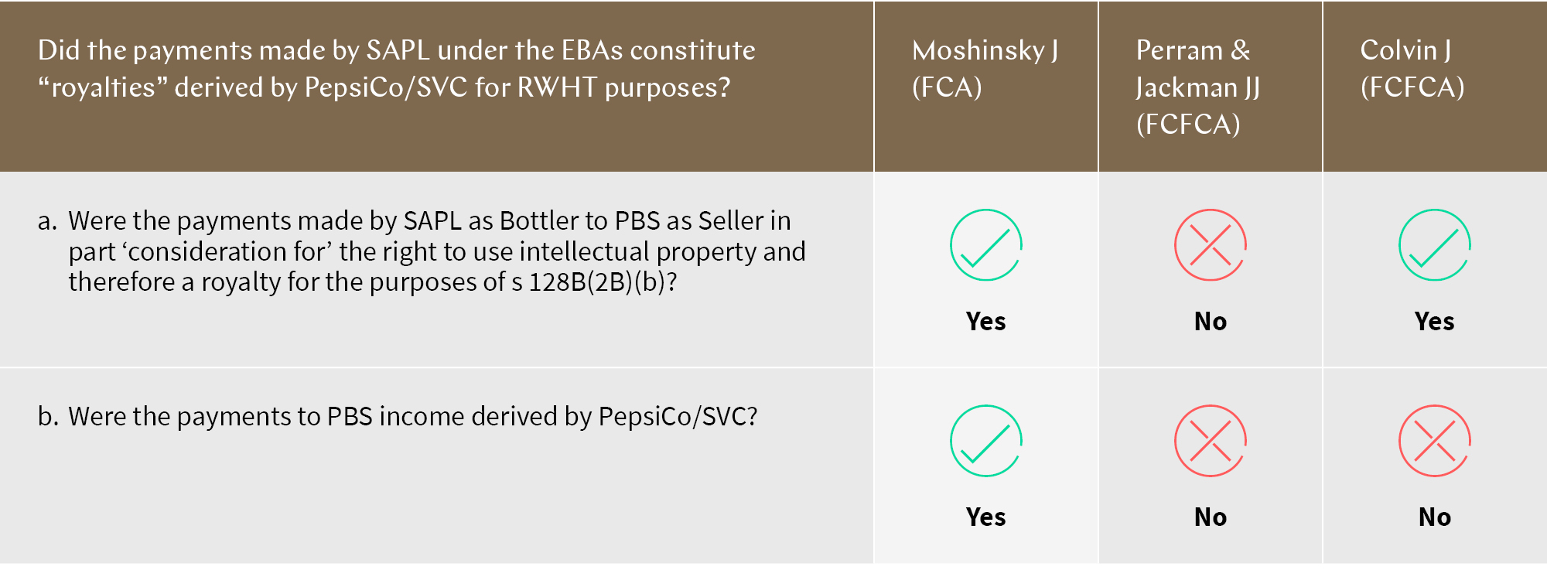Click Perram & Jackman red cross for question a
Image resolution: width=1547 pixels, height=570 pixels.
pyautogui.click(x=1211, y=245)
